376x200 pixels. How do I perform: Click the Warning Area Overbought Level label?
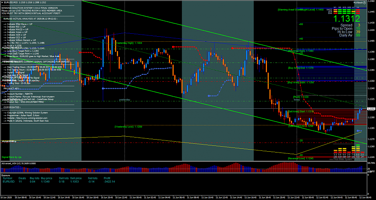click(300, 9)
